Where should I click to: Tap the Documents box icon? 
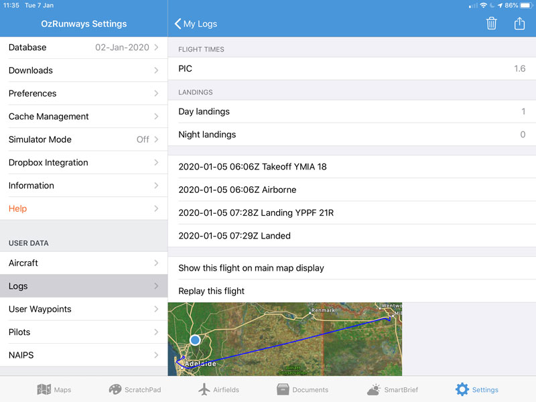(283, 389)
